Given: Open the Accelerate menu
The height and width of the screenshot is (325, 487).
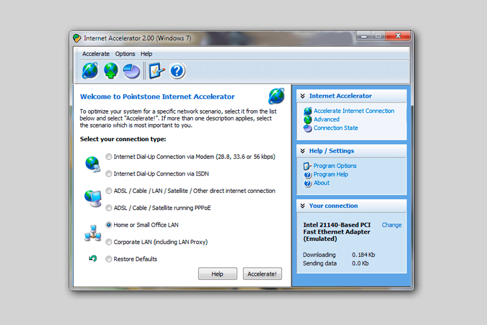Looking at the screenshot, I should (95, 53).
